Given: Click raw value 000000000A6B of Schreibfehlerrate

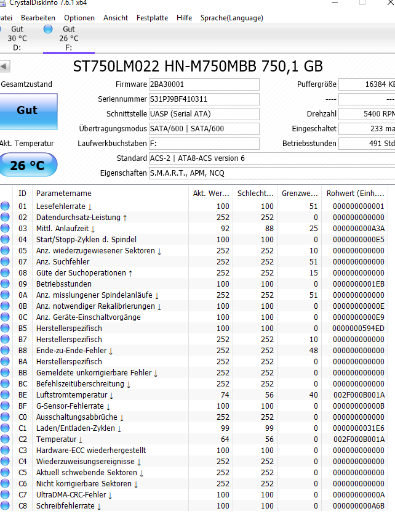Looking at the screenshot, I should tap(359, 505).
